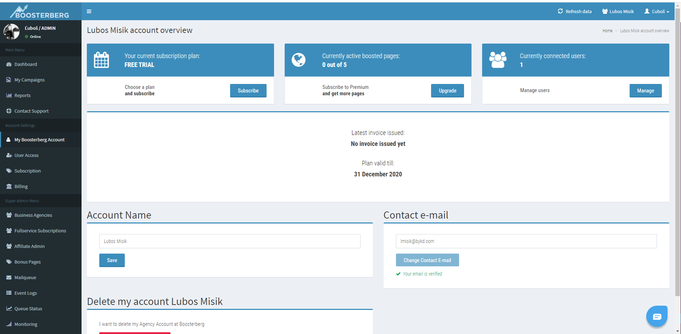
Task: Click the Home breadcrumb link
Action: coord(607,31)
